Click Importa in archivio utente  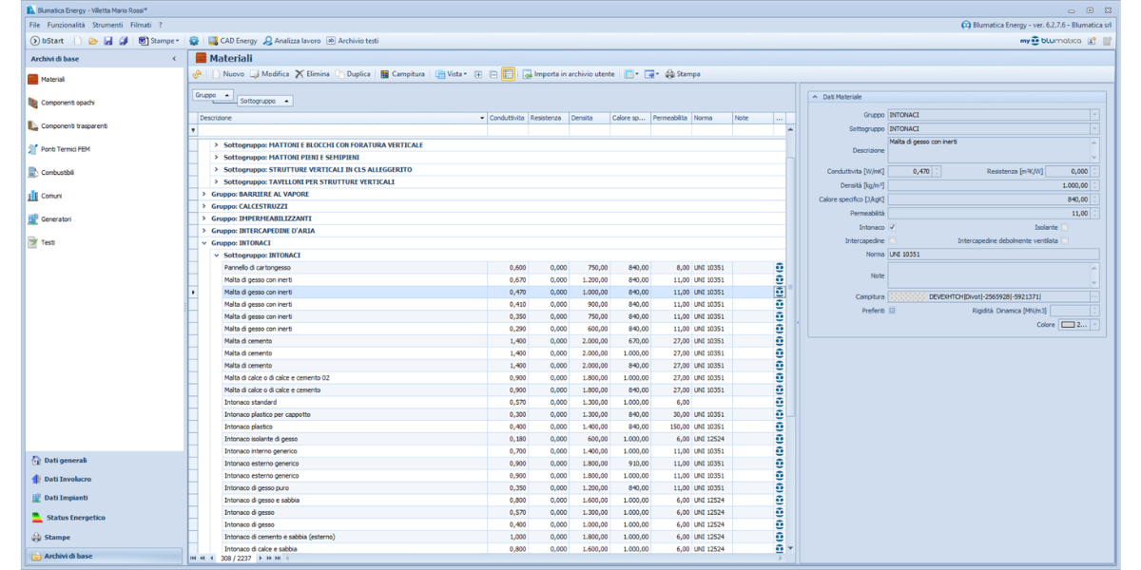(569, 73)
